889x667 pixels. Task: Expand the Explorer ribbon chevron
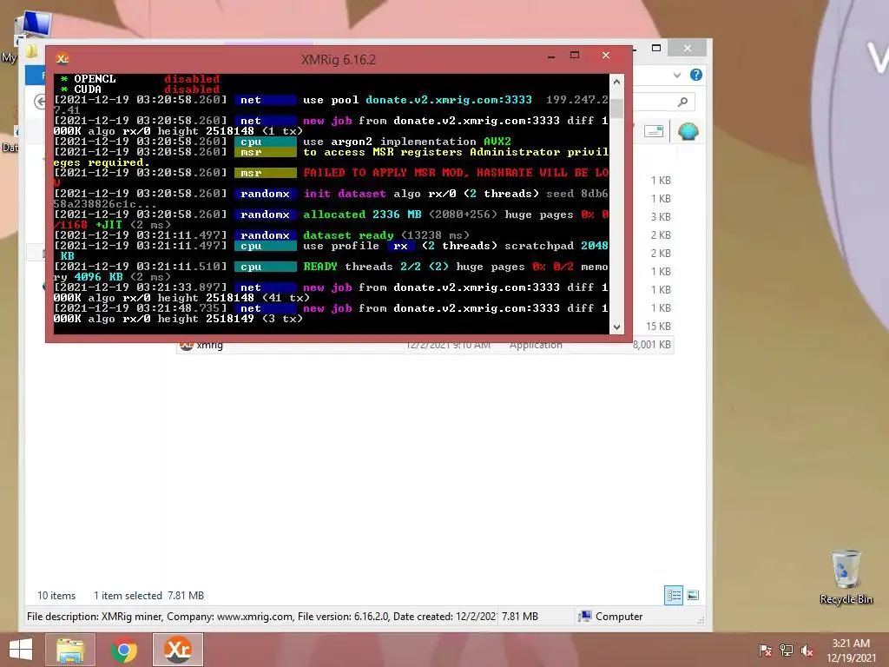tap(677, 75)
